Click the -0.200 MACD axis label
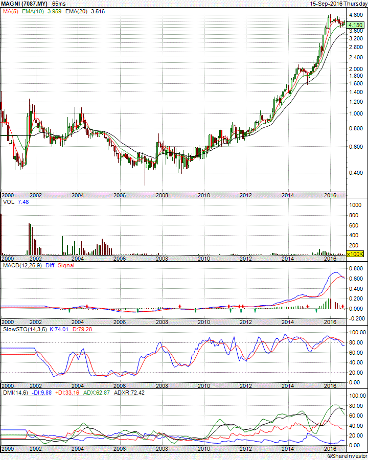Viewport: 368px width, 460px height. click(x=356, y=318)
